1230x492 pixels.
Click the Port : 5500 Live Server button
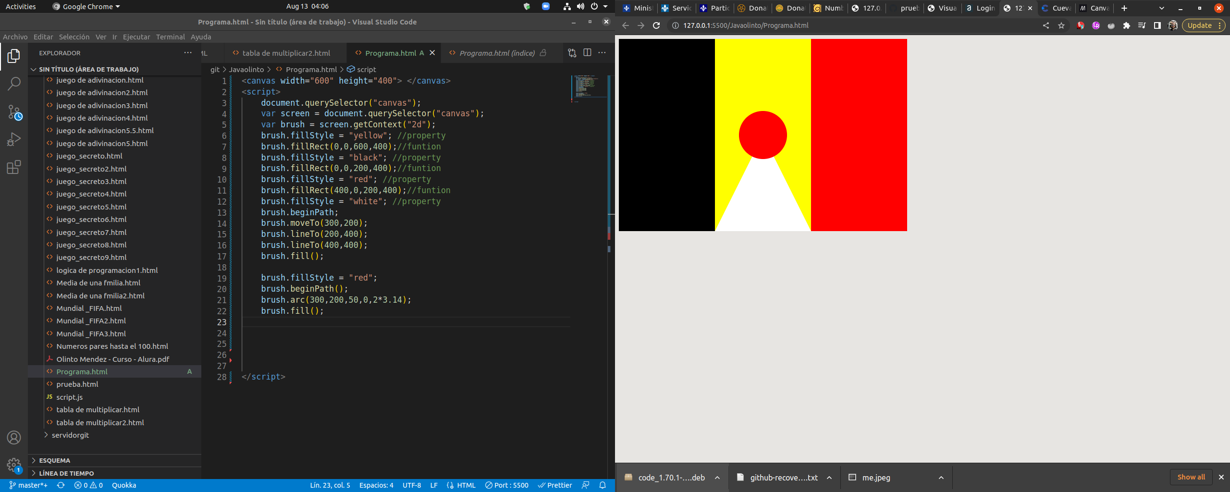pos(506,485)
